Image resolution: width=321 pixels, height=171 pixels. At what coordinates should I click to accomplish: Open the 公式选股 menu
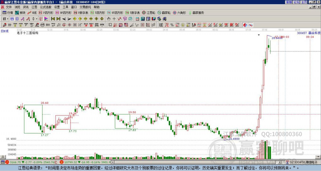45,7
